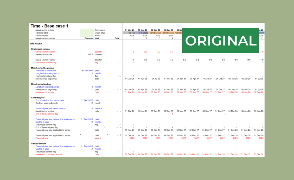Click the 'Contract year' section heading

pos(38,98)
